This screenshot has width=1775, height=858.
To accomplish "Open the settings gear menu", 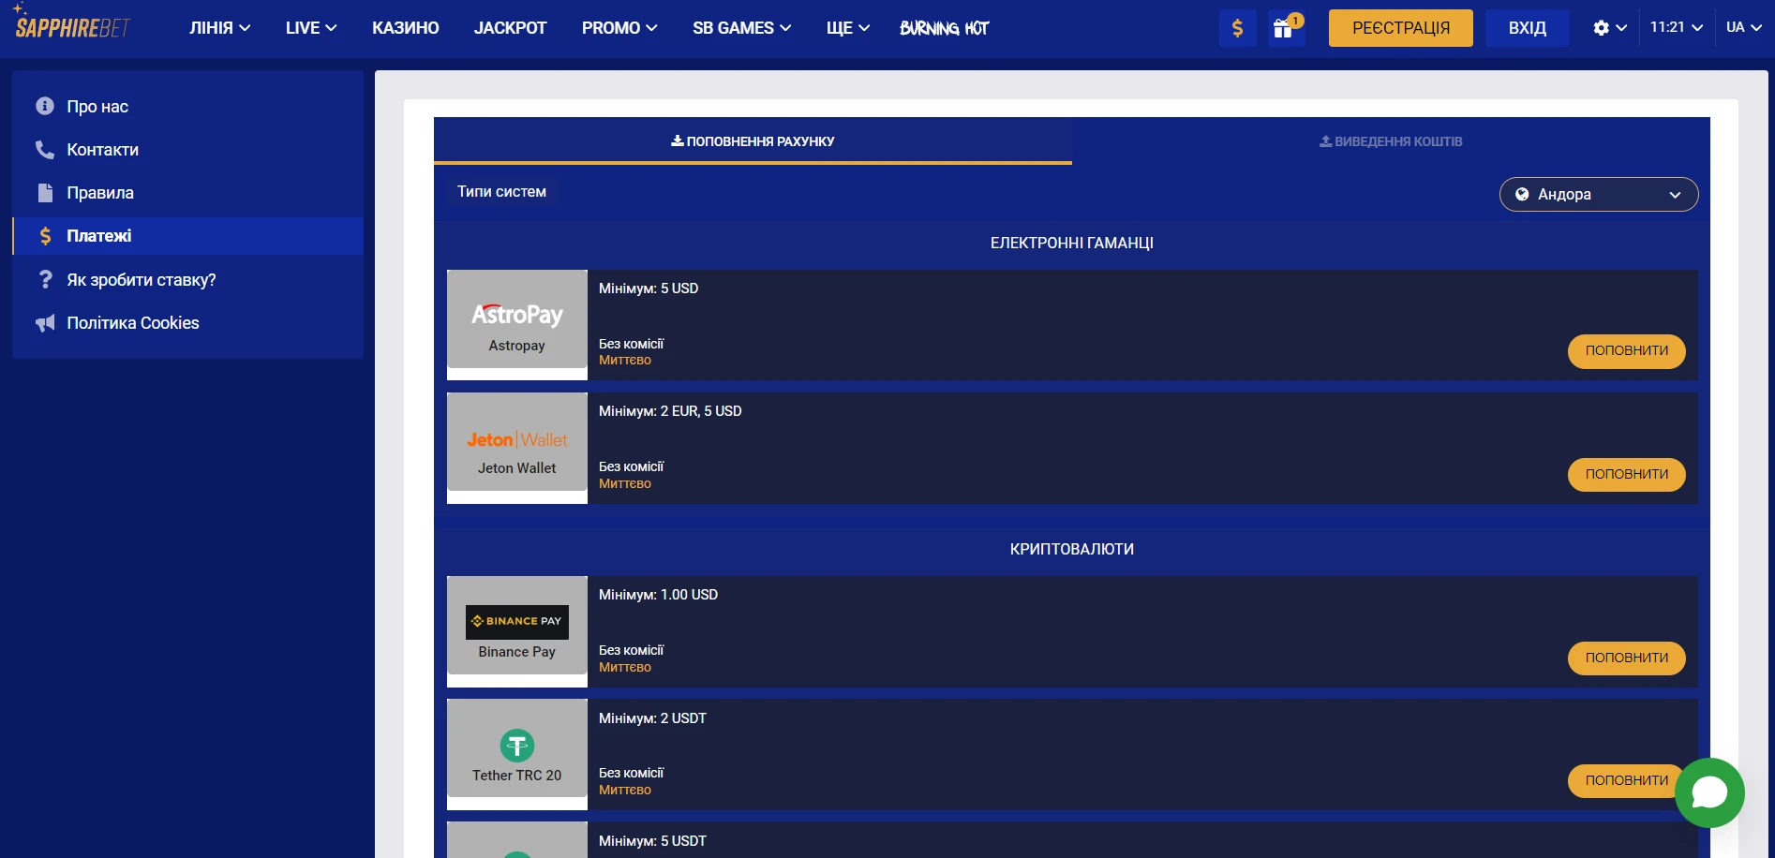I will coord(1609,28).
